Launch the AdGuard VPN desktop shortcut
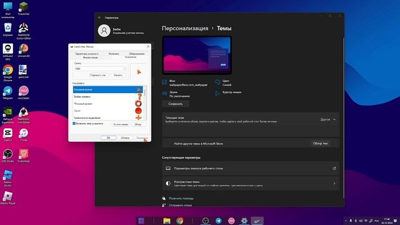The image size is (400, 225). coord(7,52)
